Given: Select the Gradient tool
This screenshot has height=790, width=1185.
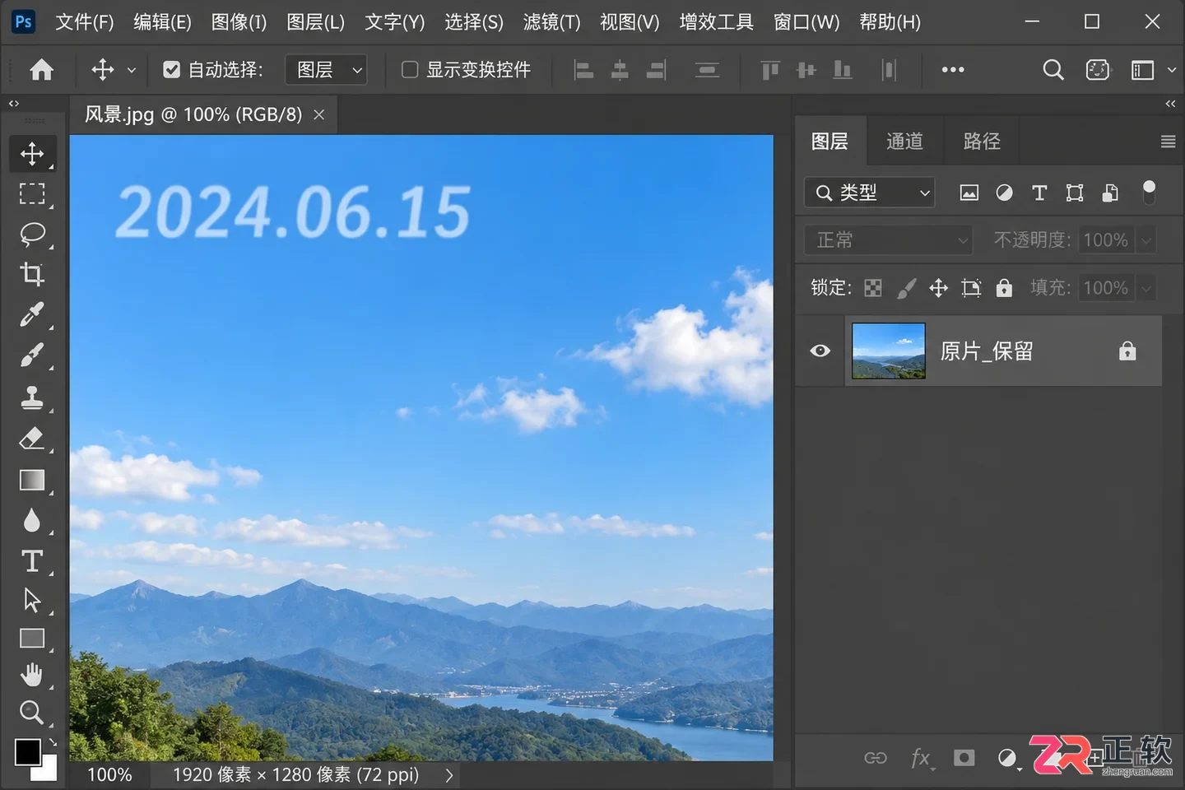Looking at the screenshot, I should [x=32, y=480].
